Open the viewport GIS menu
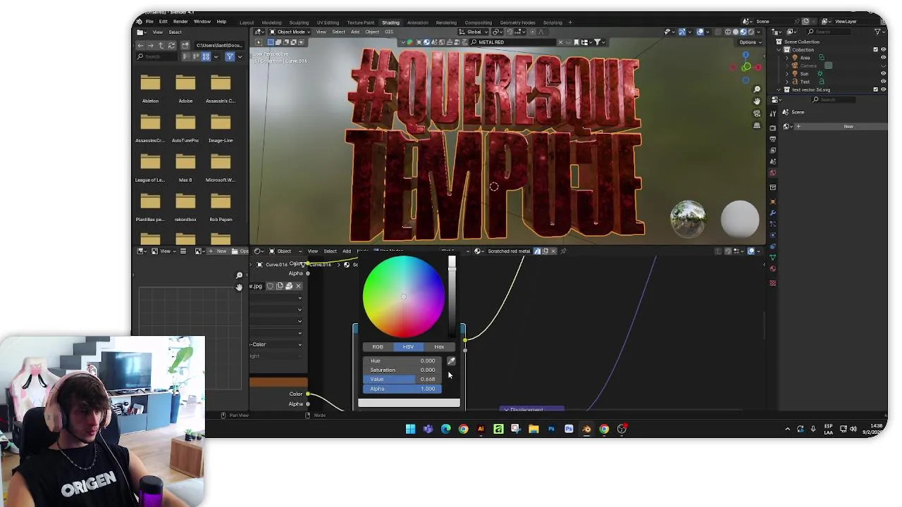Screen dimensions: 902x507 point(389,32)
